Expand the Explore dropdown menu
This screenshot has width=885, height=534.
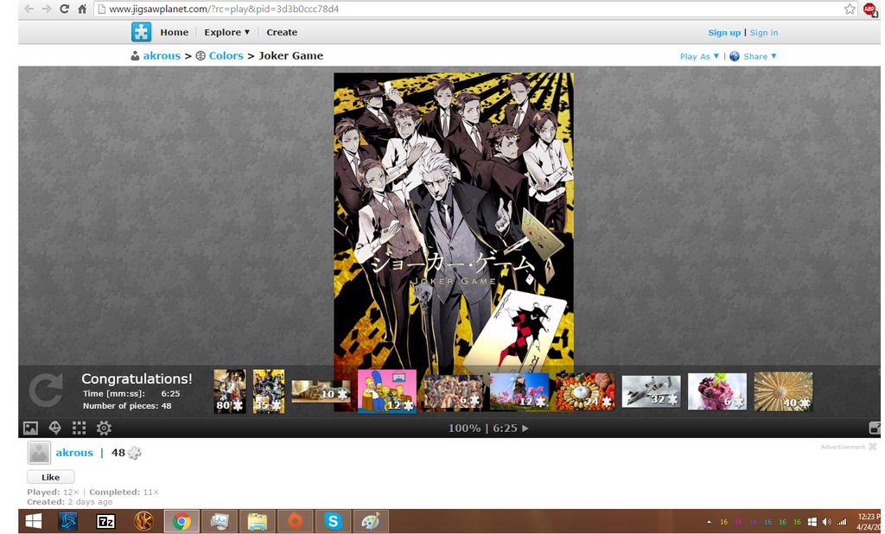click(227, 32)
